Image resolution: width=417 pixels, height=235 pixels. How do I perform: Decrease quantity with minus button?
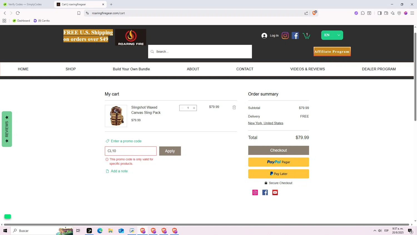[x=182, y=108]
